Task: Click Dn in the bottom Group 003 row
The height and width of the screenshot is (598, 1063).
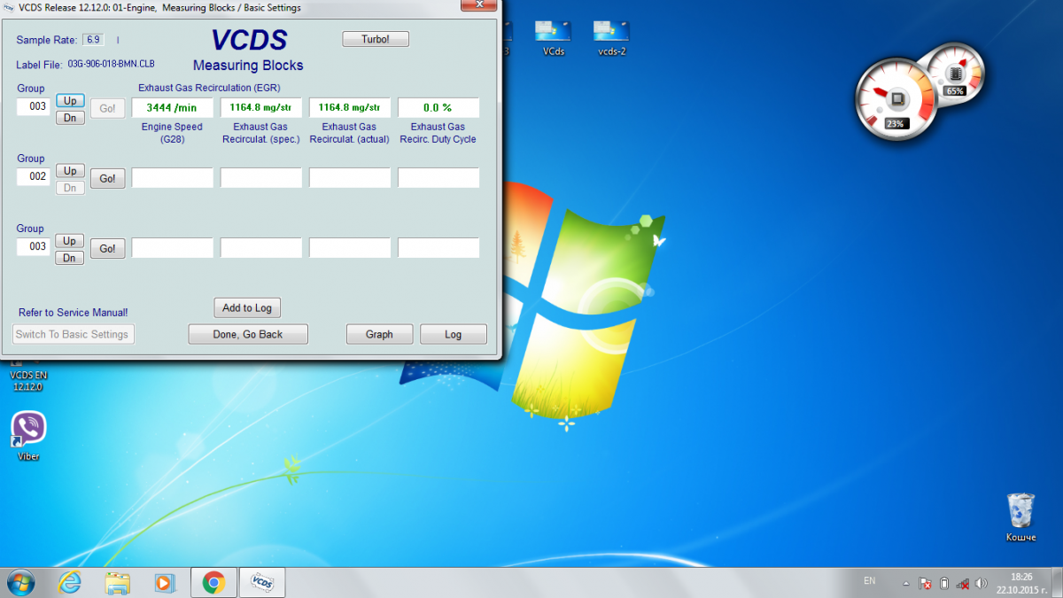Action: click(x=70, y=258)
